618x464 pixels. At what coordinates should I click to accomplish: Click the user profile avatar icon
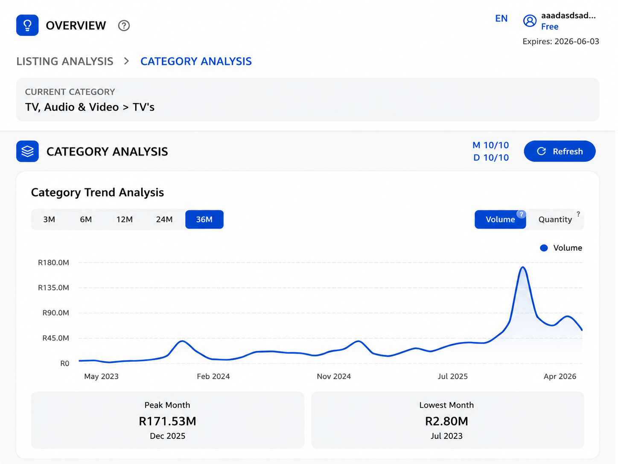[530, 21]
